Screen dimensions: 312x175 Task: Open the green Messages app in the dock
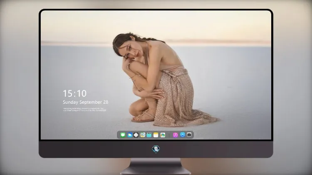point(123,135)
